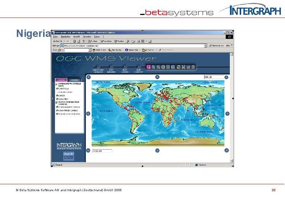The width and height of the screenshot is (285, 197).
Task: Pan map to upper-right corner arrow
Action: [226, 77]
